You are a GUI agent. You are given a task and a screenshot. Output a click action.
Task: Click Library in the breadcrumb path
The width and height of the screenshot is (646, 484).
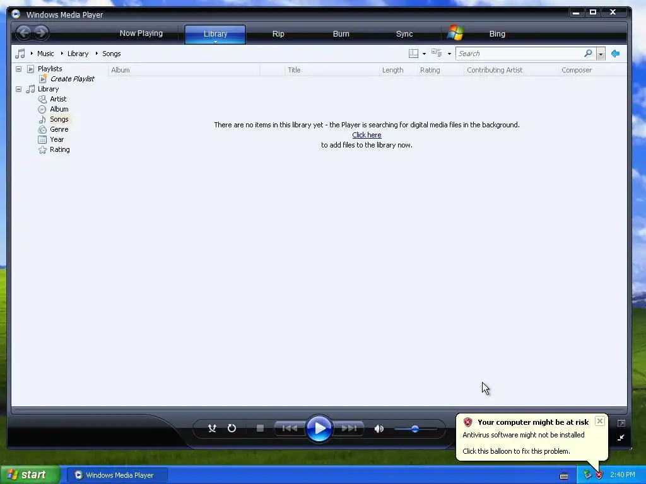(x=78, y=54)
